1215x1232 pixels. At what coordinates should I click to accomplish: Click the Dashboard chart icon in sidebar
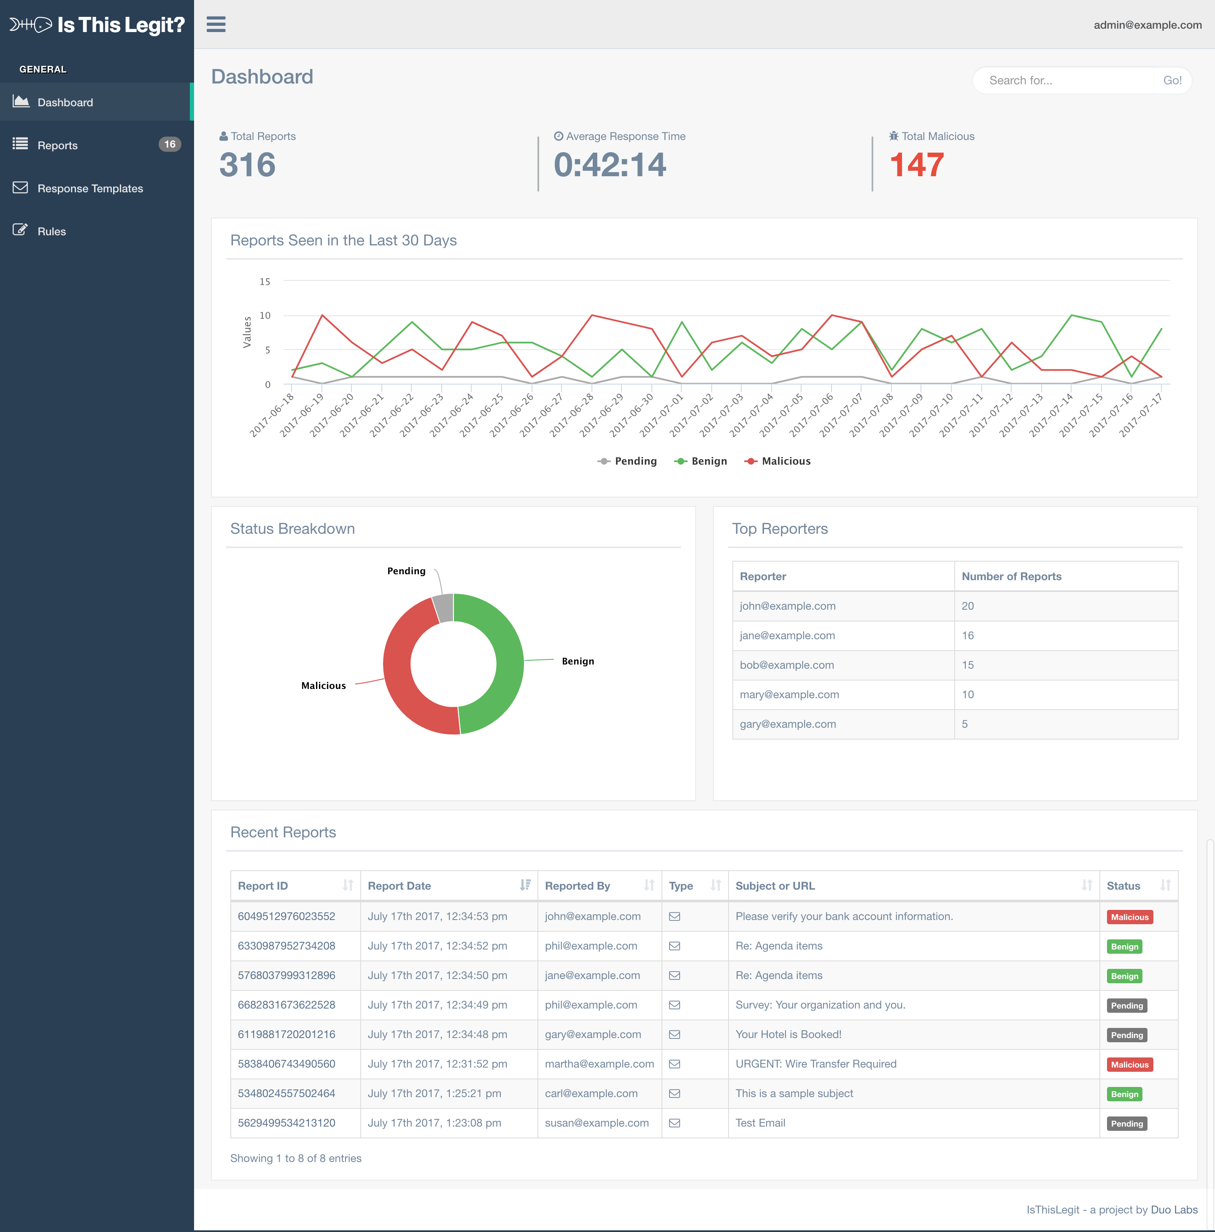[21, 101]
